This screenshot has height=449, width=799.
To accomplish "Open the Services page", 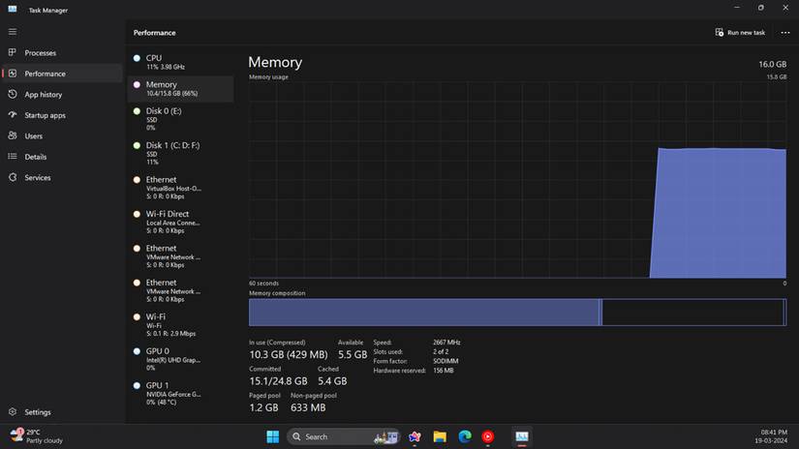I will pyautogui.click(x=62, y=178).
